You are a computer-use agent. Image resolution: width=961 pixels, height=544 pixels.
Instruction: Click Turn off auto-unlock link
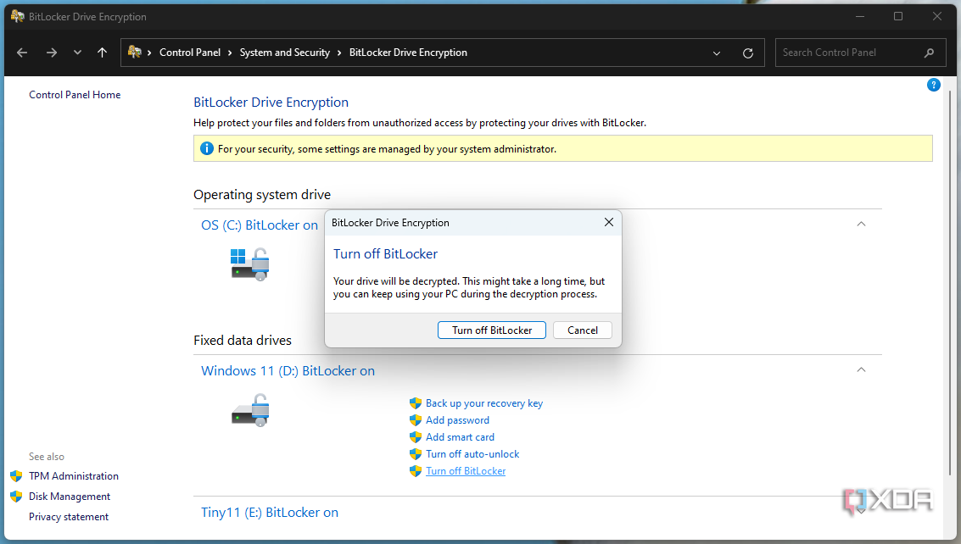coord(472,454)
